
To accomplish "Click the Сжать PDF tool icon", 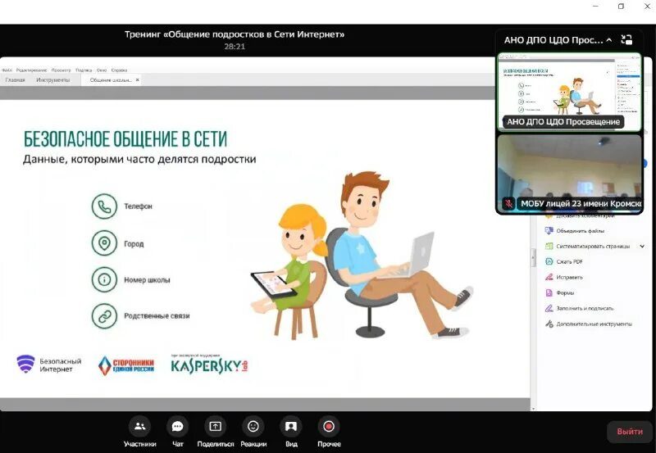I will coord(549,261).
